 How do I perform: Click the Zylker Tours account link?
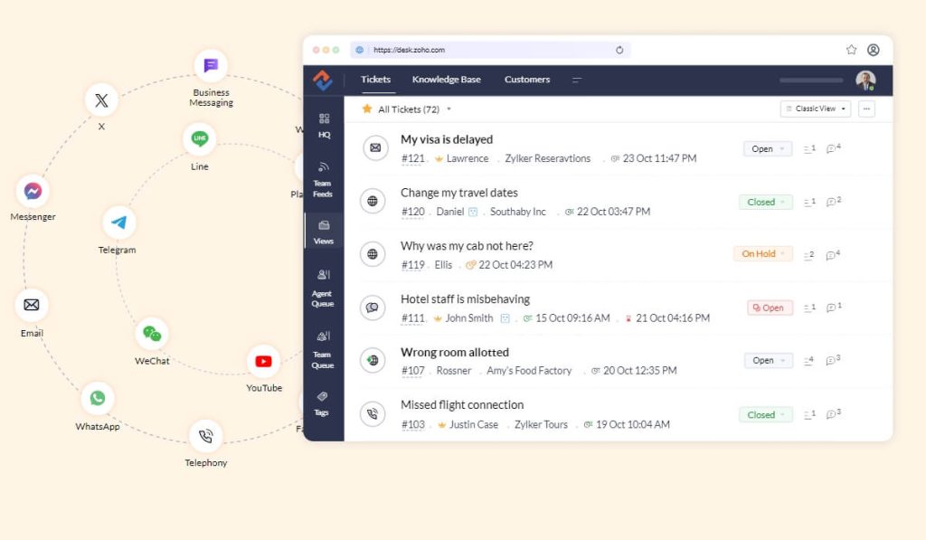[x=540, y=424]
